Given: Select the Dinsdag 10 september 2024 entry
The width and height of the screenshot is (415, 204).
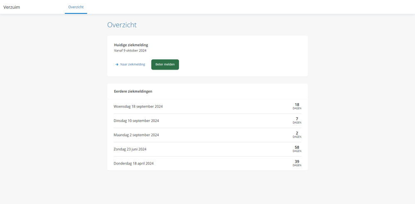Looking at the screenshot, I should [136, 121].
